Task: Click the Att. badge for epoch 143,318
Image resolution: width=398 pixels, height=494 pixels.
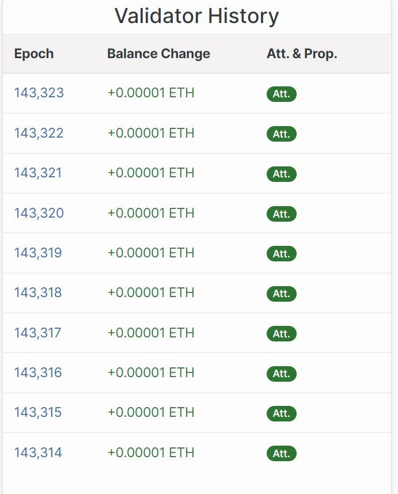Action: 281,294
